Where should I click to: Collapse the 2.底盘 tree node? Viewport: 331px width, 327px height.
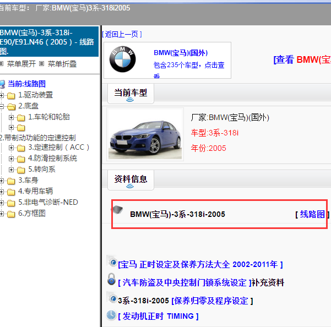point(2,106)
